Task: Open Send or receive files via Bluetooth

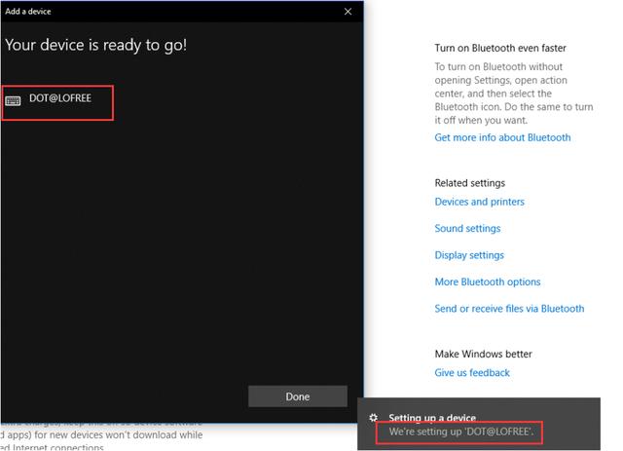Action: point(509,308)
